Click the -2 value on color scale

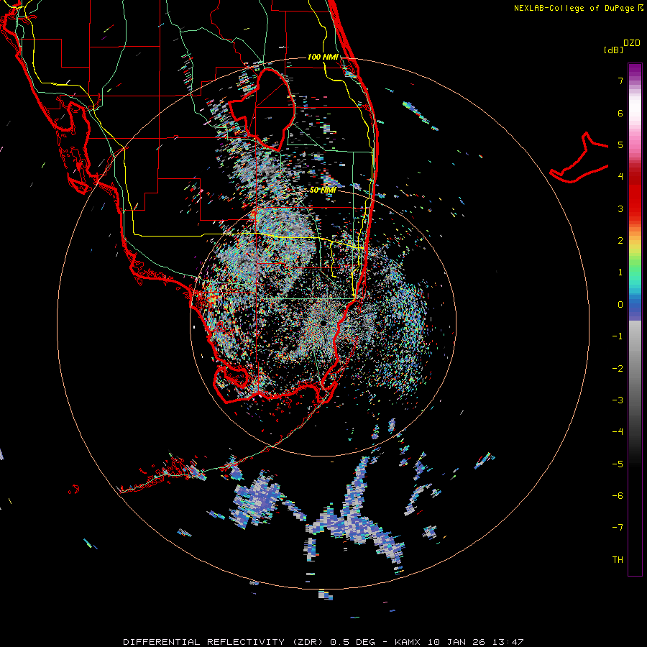click(x=618, y=369)
